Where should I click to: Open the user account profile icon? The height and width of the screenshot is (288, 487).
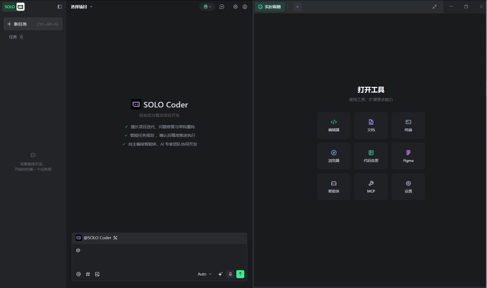click(245, 7)
